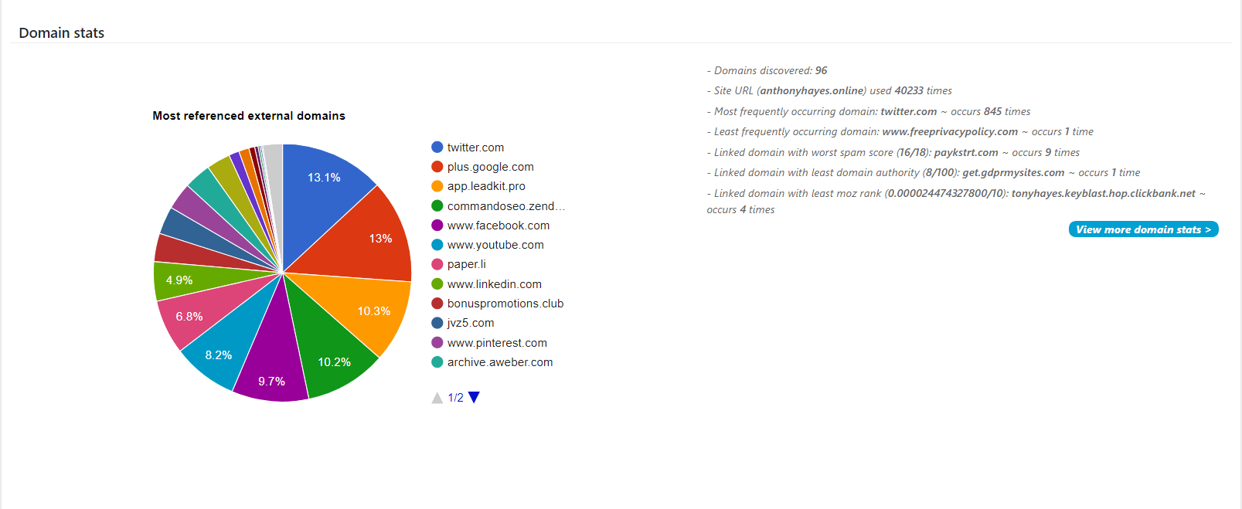Click the commandoseo.zend… legend entry

coord(499,206)
